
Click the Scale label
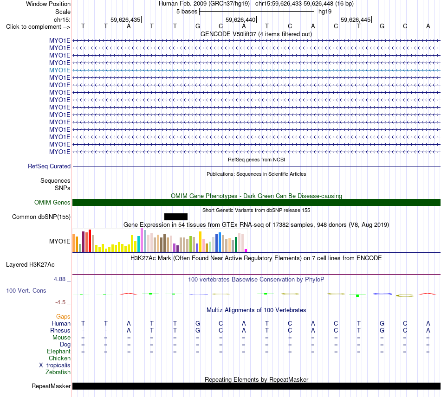[63, 12]
